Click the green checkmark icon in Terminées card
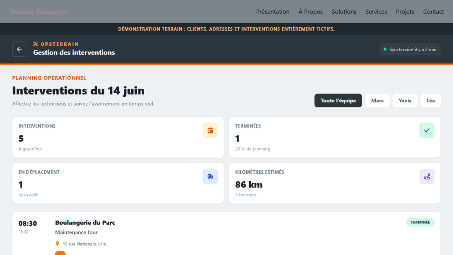This screenshot has height=255, width=453. coord(427,130)
